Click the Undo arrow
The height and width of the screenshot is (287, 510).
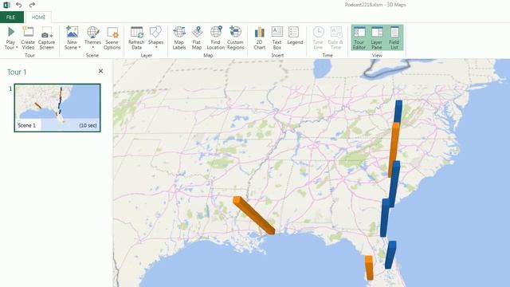19,5
